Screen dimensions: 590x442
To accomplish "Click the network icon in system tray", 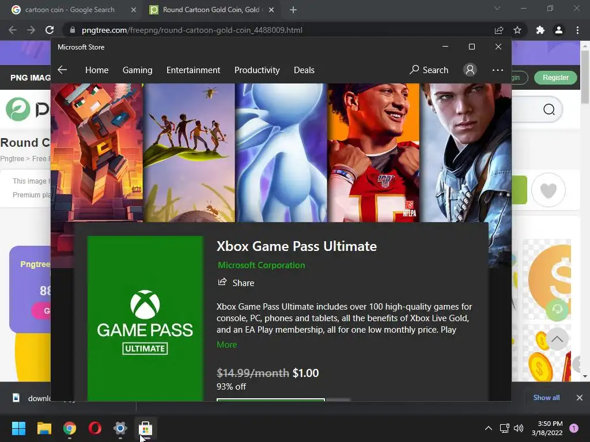I will click(x=504, y=428).
